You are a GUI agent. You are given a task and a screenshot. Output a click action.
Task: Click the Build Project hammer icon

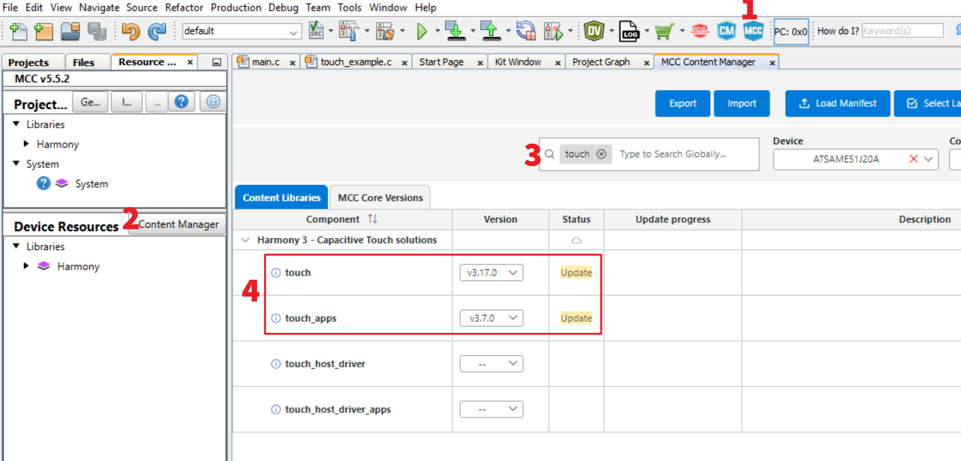pos(349,31)
